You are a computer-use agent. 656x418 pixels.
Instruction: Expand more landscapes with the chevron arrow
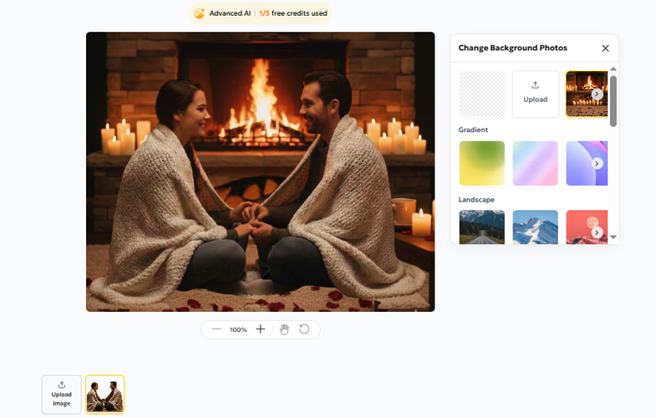click(x=597, y=232)
